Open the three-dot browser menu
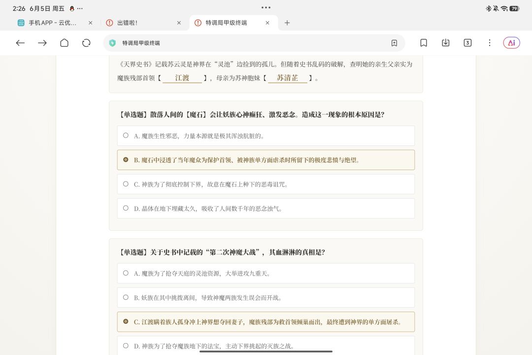 [x=489, y=43]
